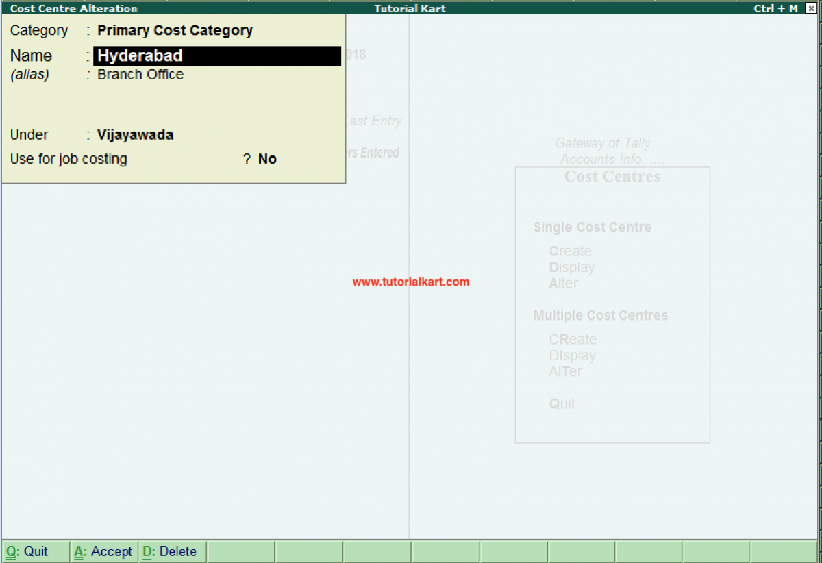
Task: Toggle 'Use for job costing' setting
Action: [267, 158]
